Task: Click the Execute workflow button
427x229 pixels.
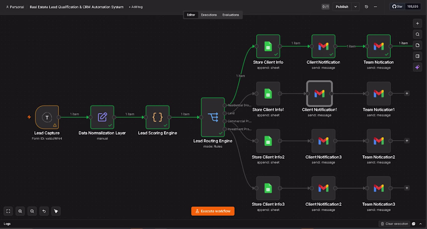Action: tap(213, 211)
